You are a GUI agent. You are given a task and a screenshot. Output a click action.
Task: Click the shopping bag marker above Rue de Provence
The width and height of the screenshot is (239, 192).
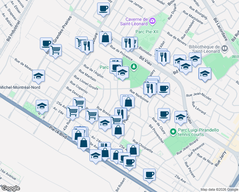(x=105, y=38)
